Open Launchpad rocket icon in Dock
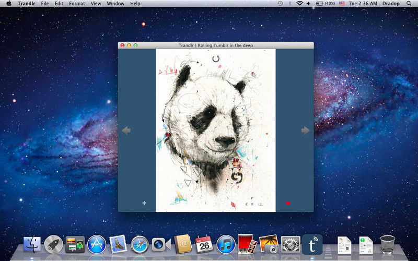418x261 pixels. [x=54, y=244]
